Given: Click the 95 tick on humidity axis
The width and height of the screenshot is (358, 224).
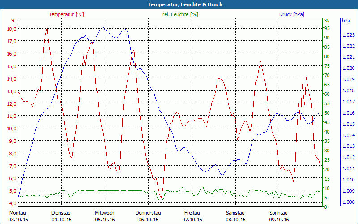Looking at the screenshot, I should click(x=327, y=28).
